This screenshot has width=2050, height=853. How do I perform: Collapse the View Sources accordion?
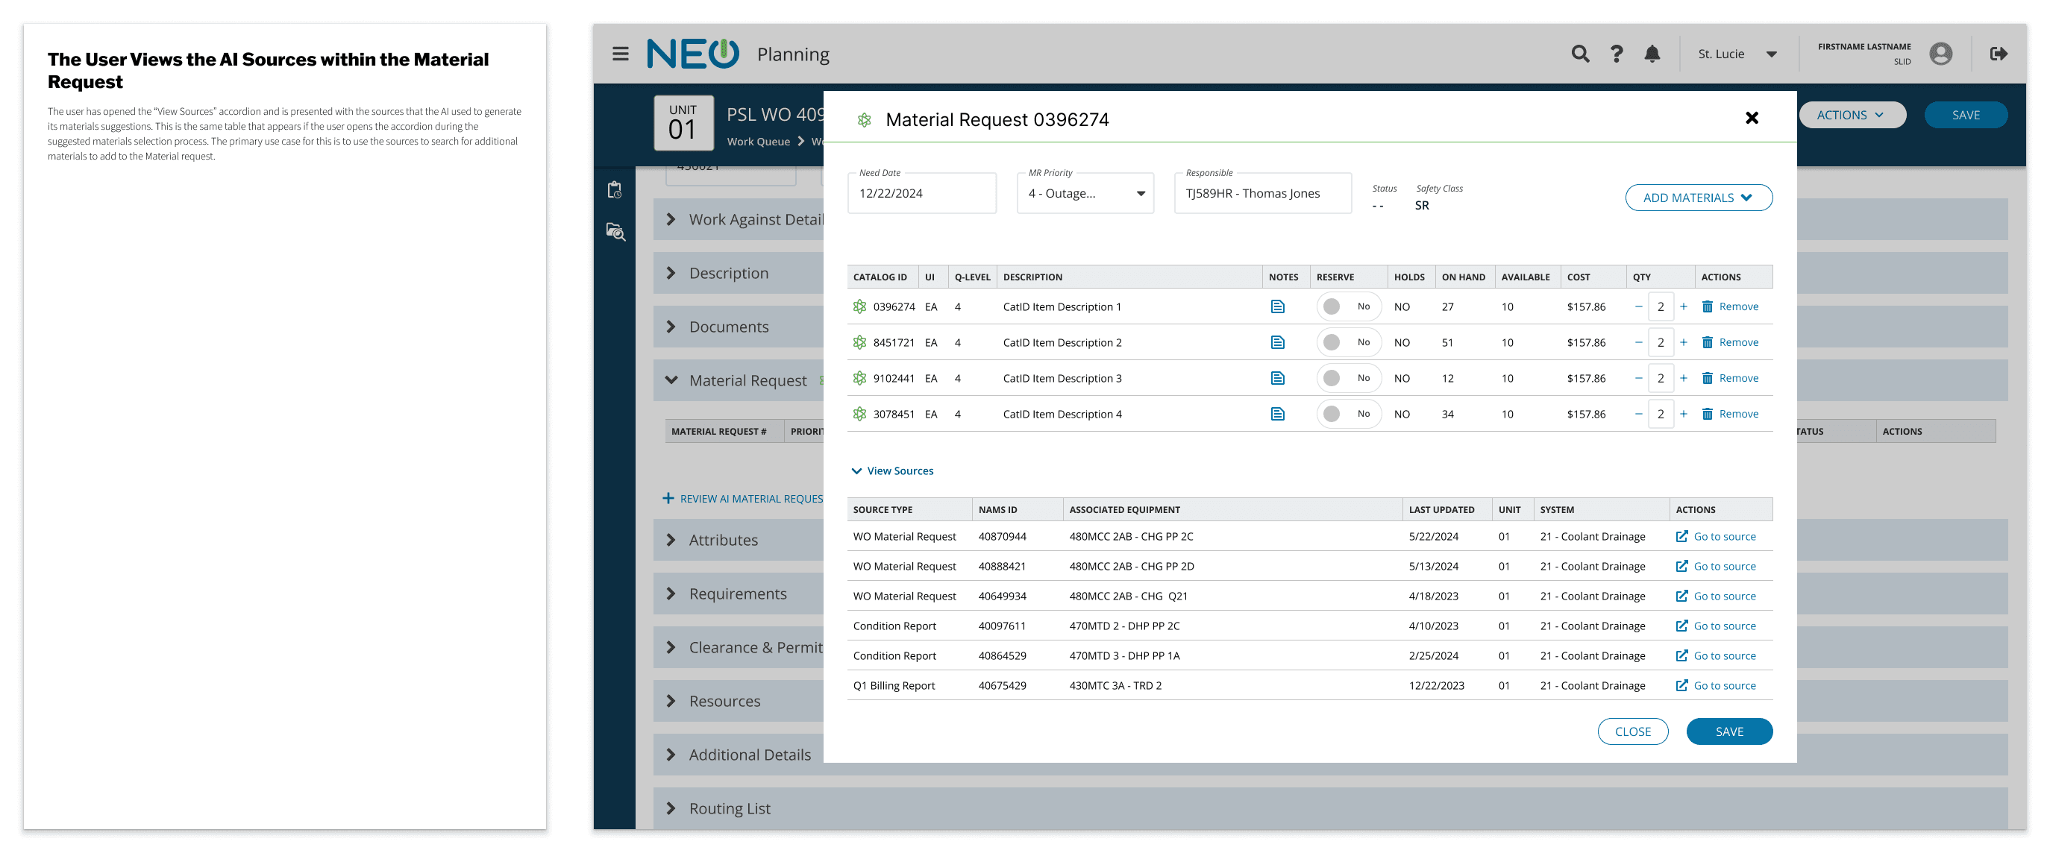point(891,471)
